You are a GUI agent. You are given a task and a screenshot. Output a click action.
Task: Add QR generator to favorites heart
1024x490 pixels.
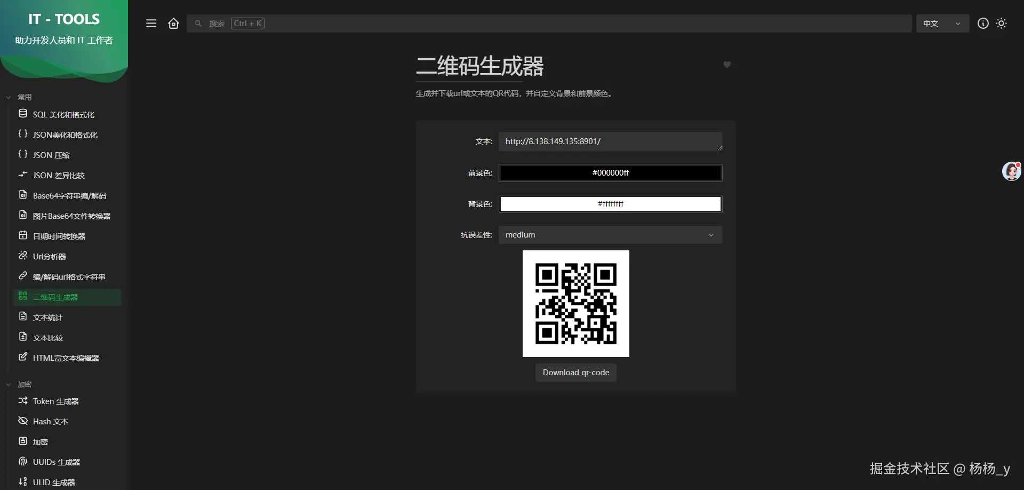(727, 65)
